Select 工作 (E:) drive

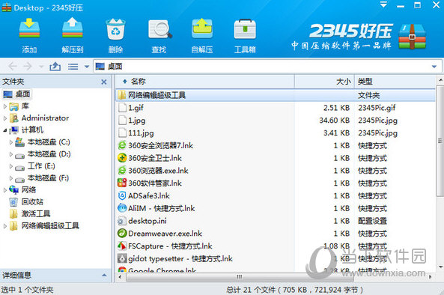pos(41,166)
